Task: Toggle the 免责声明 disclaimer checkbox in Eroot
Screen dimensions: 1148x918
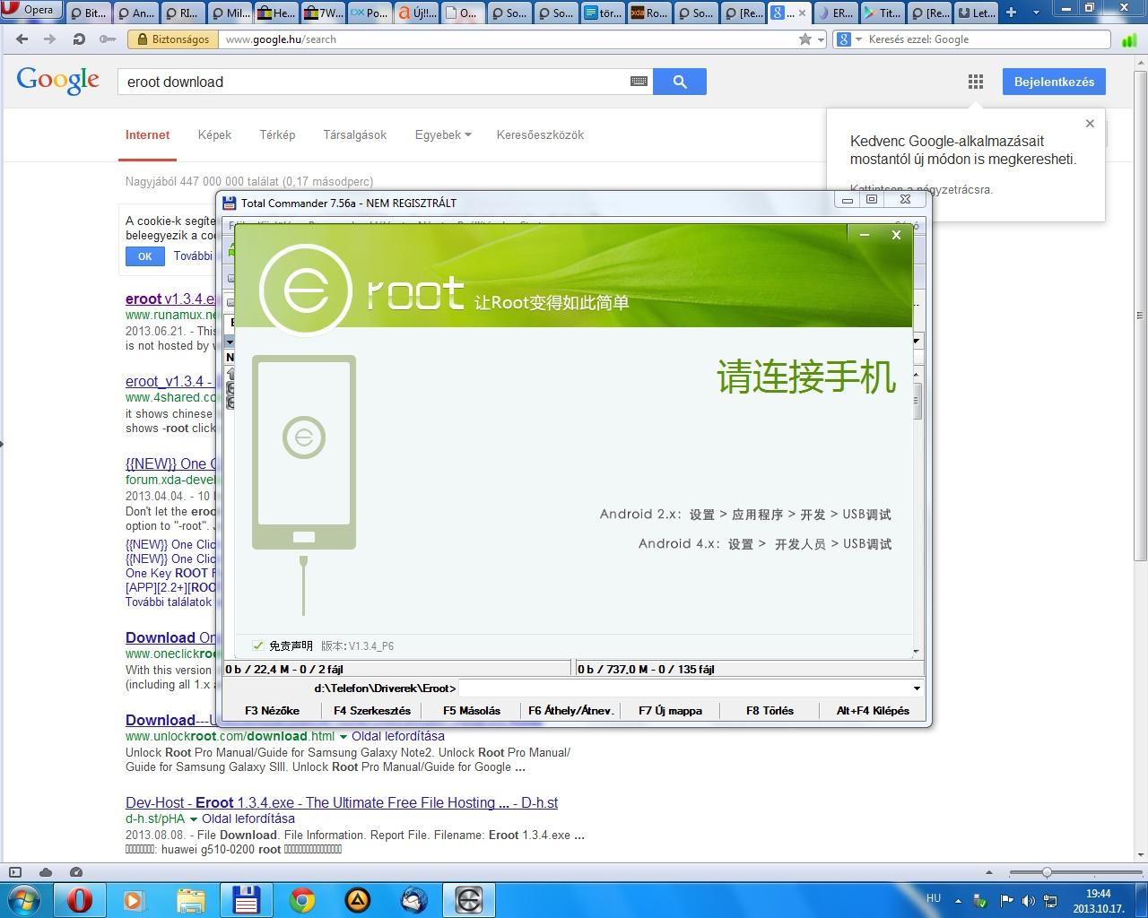Action: coord(258,645)
